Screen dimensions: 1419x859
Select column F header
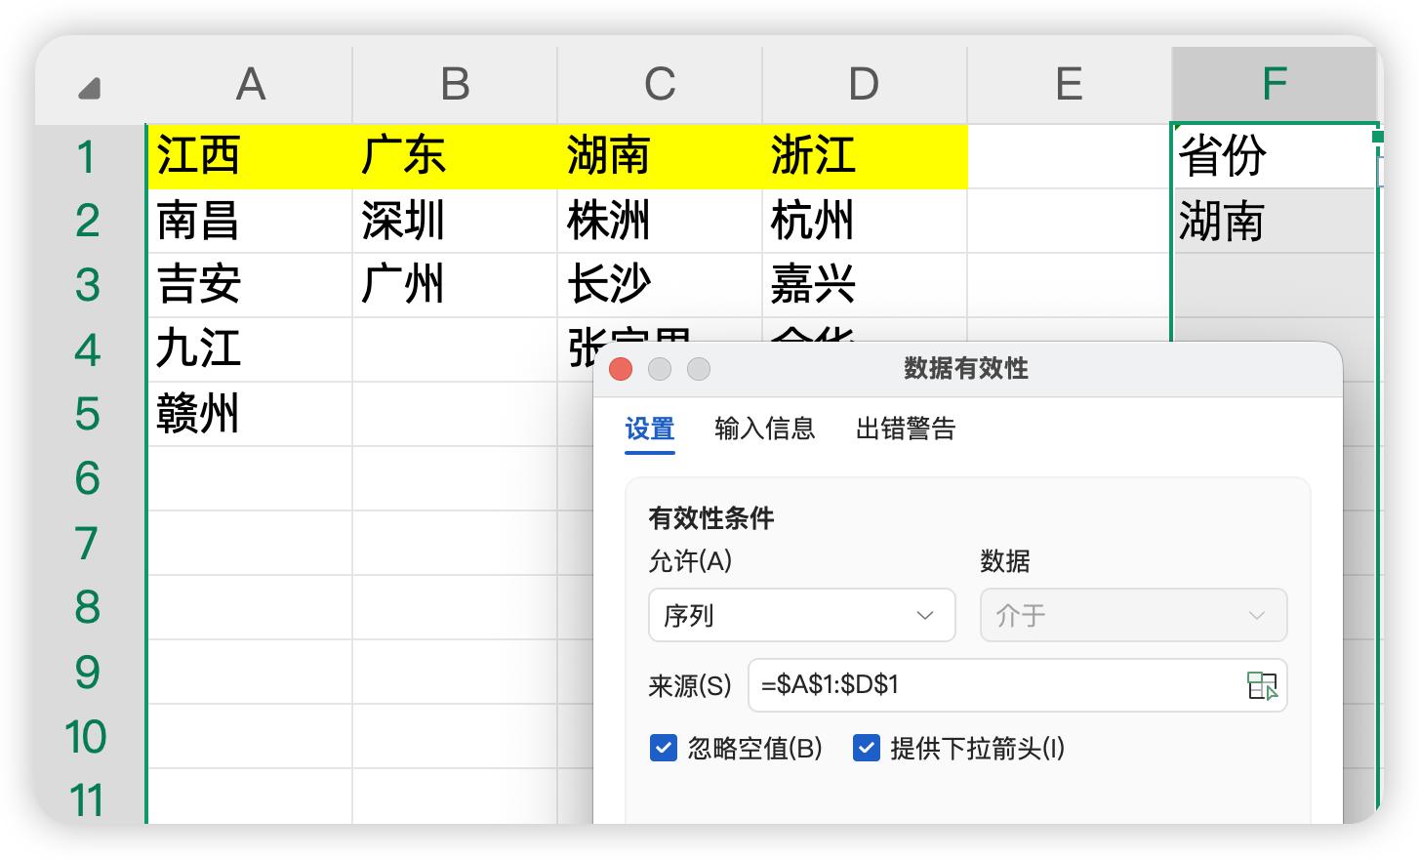click(x=1274, y=85)
